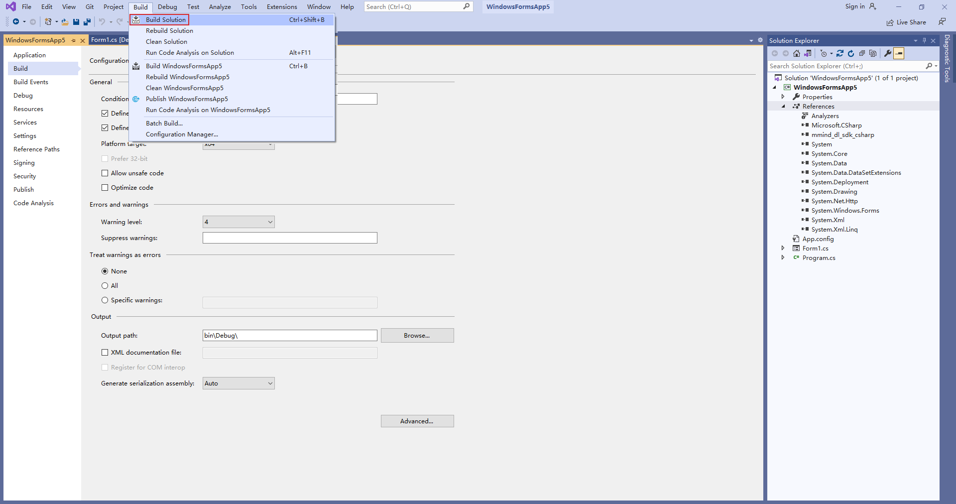Viewport: 956px width, 504px height.
Task: Click the Visual Studio logo icon
Action: (10, 6)
